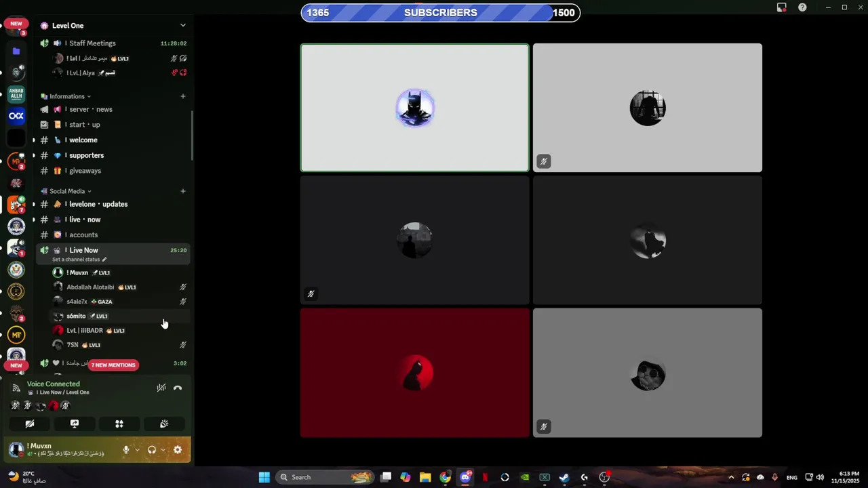The width and height of the screenshot is (868, 488).
Task: Select the user ! Muvxn in voice list
Action: [x=119, y=272]
